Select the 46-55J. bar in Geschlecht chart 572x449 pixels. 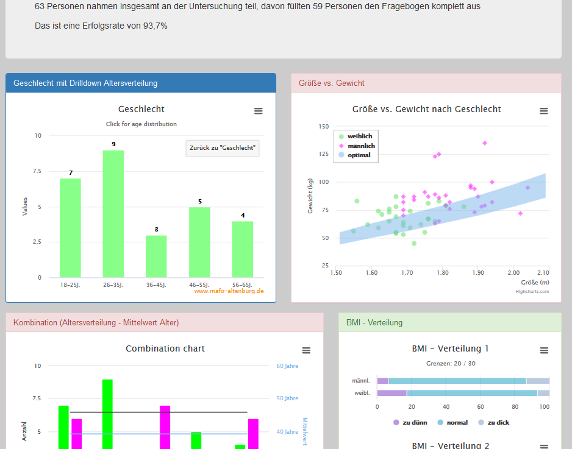(199, 242)
